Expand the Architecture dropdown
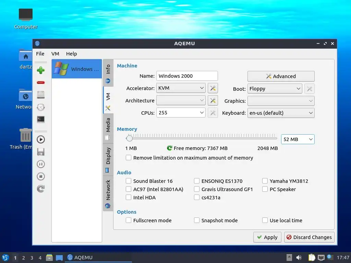The height and width of the screenshot is (263, 351). coord(181,100)
